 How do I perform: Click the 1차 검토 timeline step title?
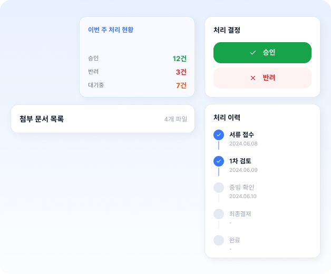click(x=240, y=161)
